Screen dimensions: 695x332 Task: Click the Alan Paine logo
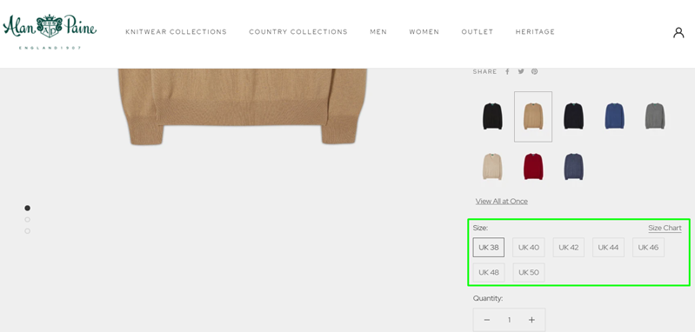[50, 31]
